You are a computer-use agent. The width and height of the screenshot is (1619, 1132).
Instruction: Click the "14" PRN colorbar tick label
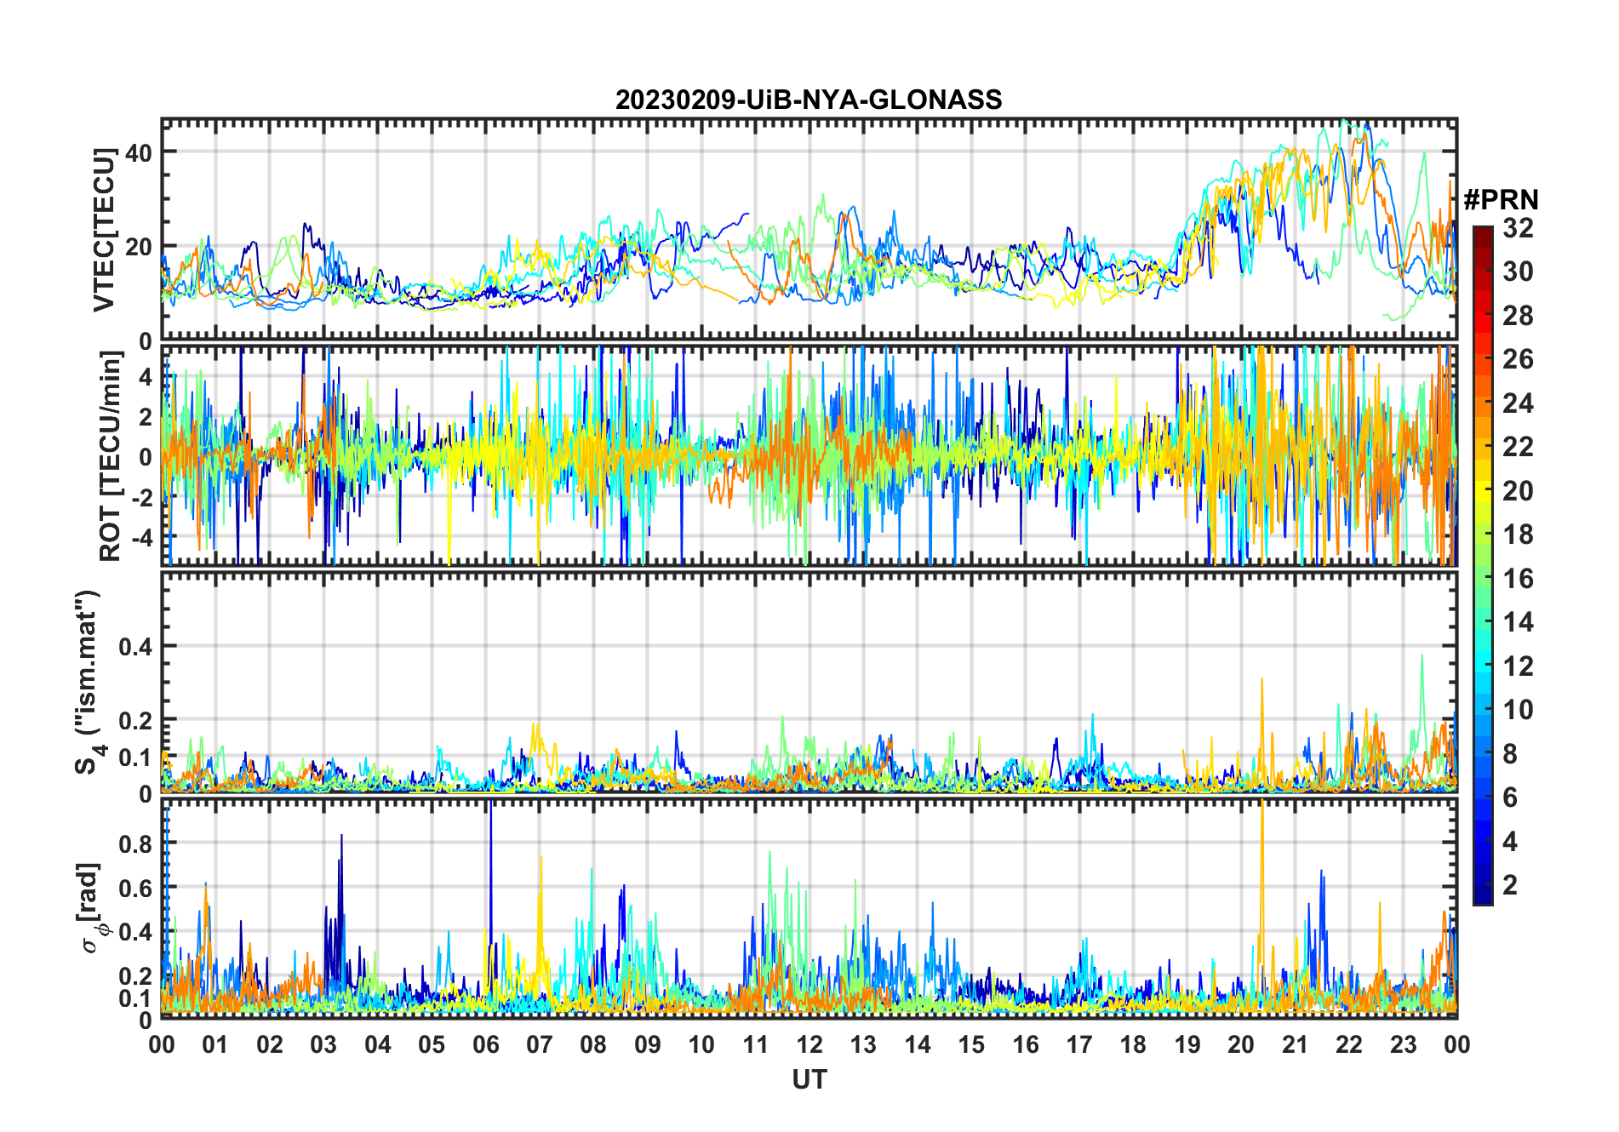point(1518,622)
